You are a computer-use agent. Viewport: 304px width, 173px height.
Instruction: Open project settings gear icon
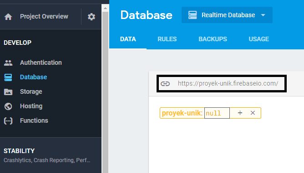click(91, 17)
